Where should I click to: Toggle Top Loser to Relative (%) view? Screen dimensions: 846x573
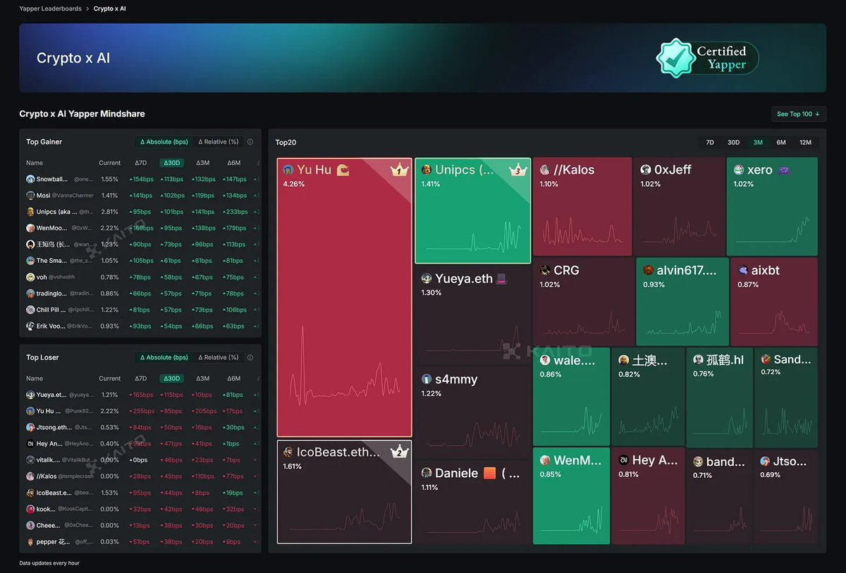218,357
